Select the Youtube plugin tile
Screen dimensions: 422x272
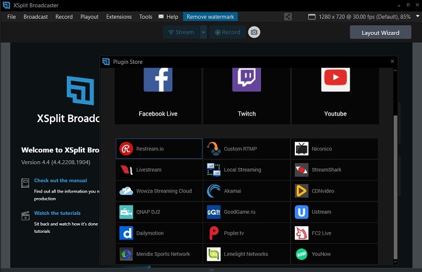coord(335,96)
